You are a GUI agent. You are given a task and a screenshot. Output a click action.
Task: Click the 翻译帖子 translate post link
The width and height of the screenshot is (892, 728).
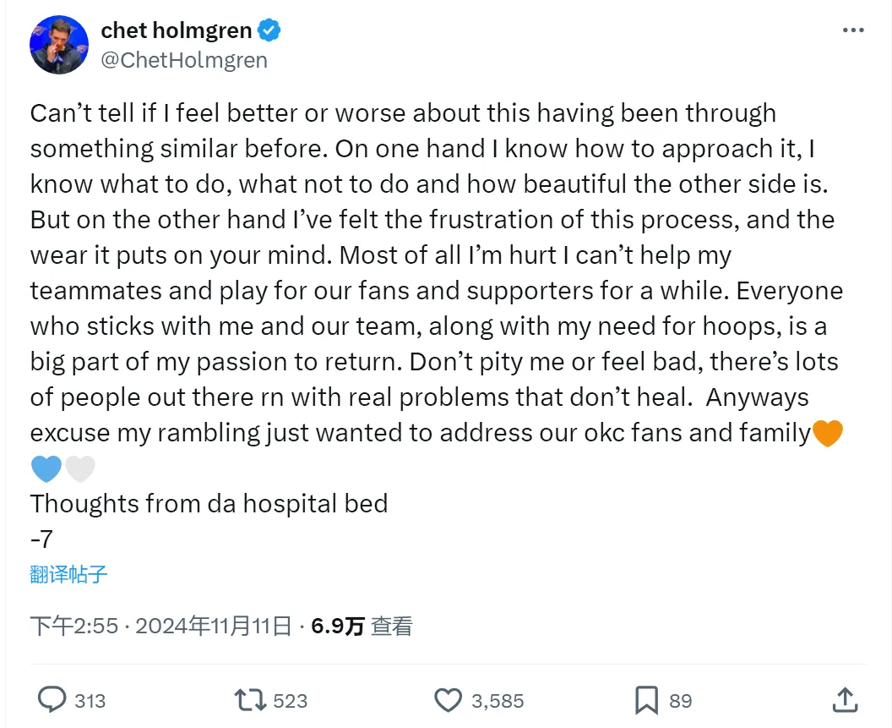point(68,575)
